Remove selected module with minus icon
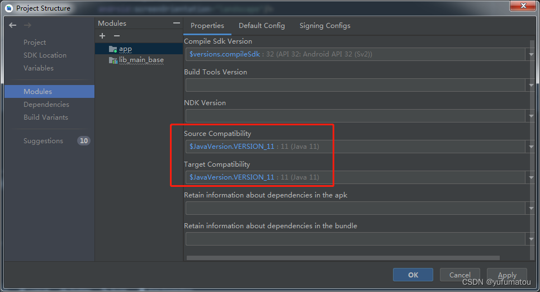Image resolution: width=540 pixels, height=292 pixels. pos(117,36)
